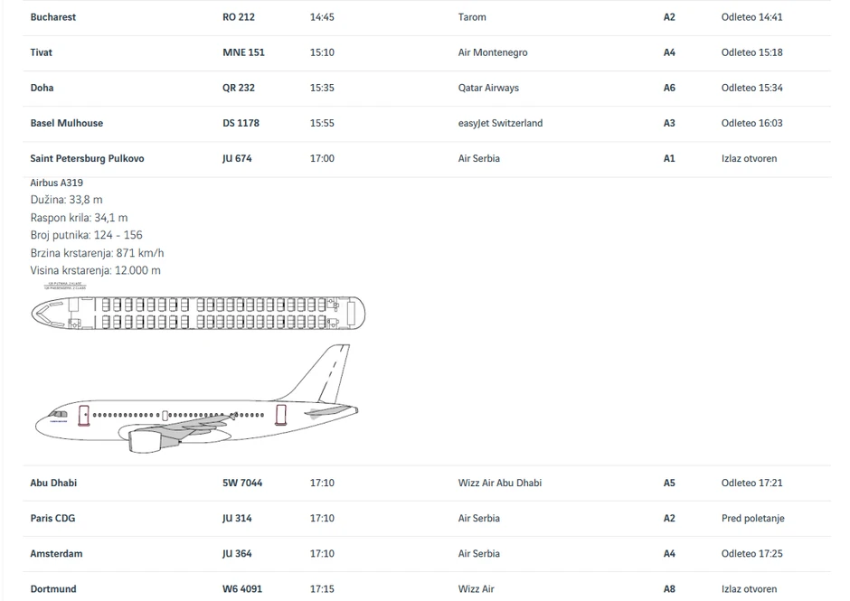Viewport: 850px width, 601px height.
Task: Select flight number JU 674
Action: coord(237,159)
